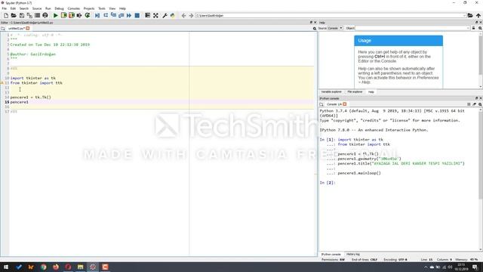The width and height of the screenshot is (483, 272).
Task: Open the Edit menu
Action: (13, 8)
